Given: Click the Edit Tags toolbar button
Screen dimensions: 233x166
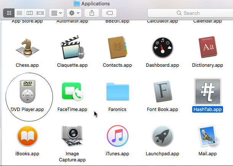Looking at the screenshot, I should pos(109,13).
